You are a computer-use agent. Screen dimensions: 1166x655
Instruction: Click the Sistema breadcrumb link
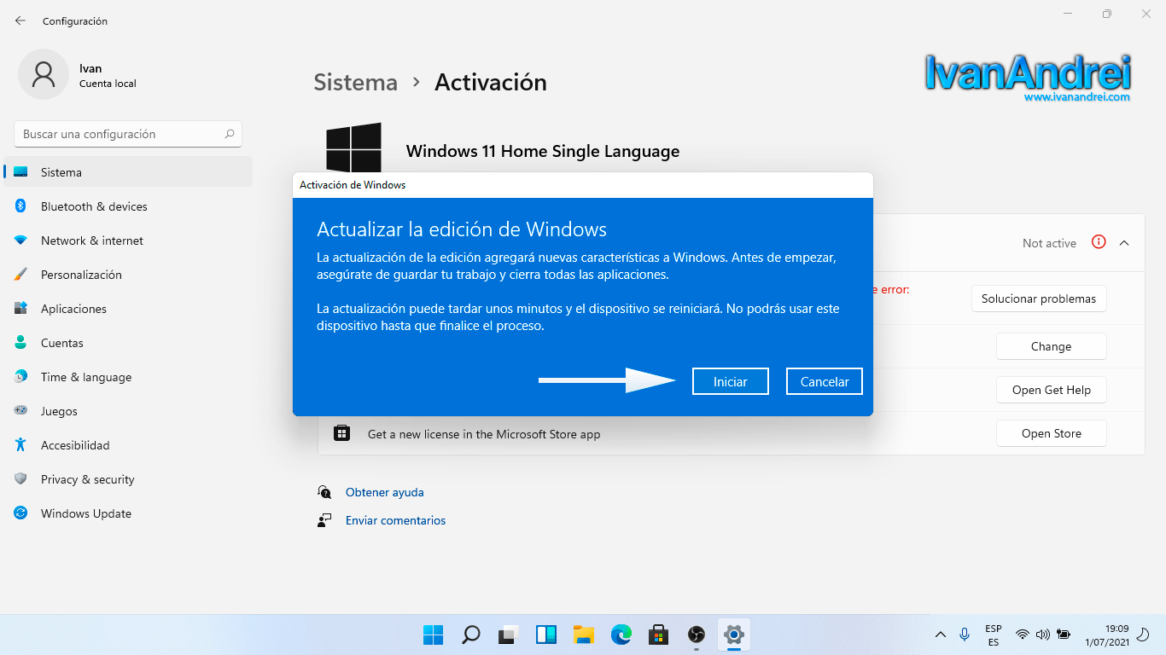coord(355,82)
